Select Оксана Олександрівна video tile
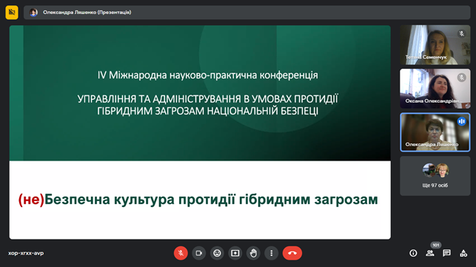The width and height of the screenshot is (476, 267). (x=435, y=89)
